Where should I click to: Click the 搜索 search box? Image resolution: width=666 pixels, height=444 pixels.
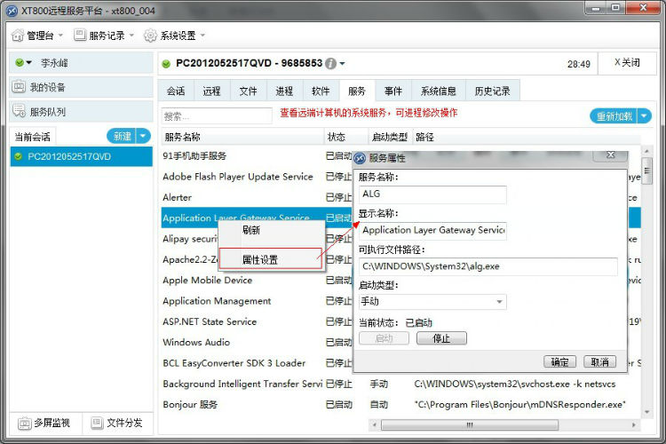pos(217,116)
